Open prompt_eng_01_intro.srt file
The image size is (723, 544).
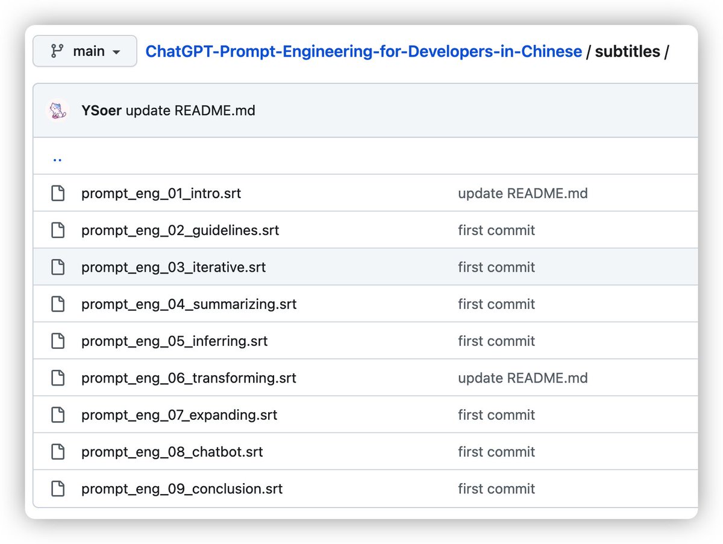tap(161, 193)
